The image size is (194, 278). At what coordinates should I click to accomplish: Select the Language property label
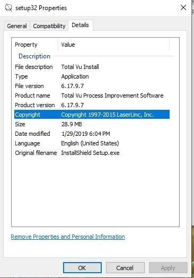[x=28, y=143]
